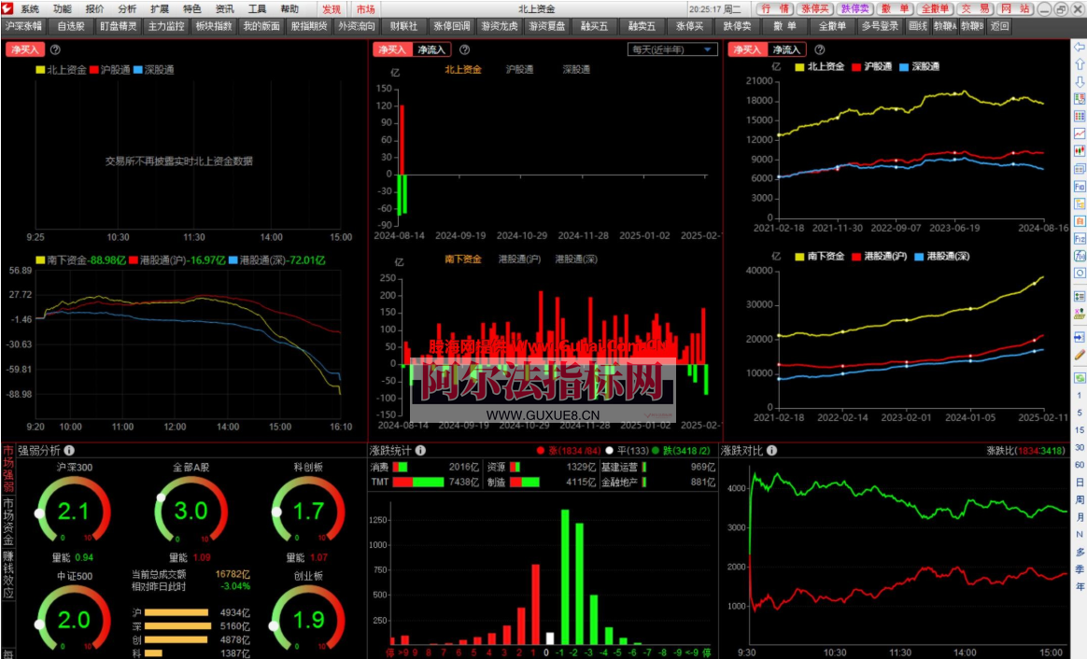
Task: Open the 每天(近半年) period dropdown
Action: click(671, 49)
